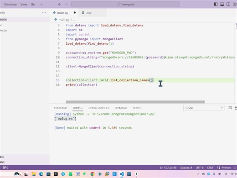Open the Go menu

click(33, 4)
